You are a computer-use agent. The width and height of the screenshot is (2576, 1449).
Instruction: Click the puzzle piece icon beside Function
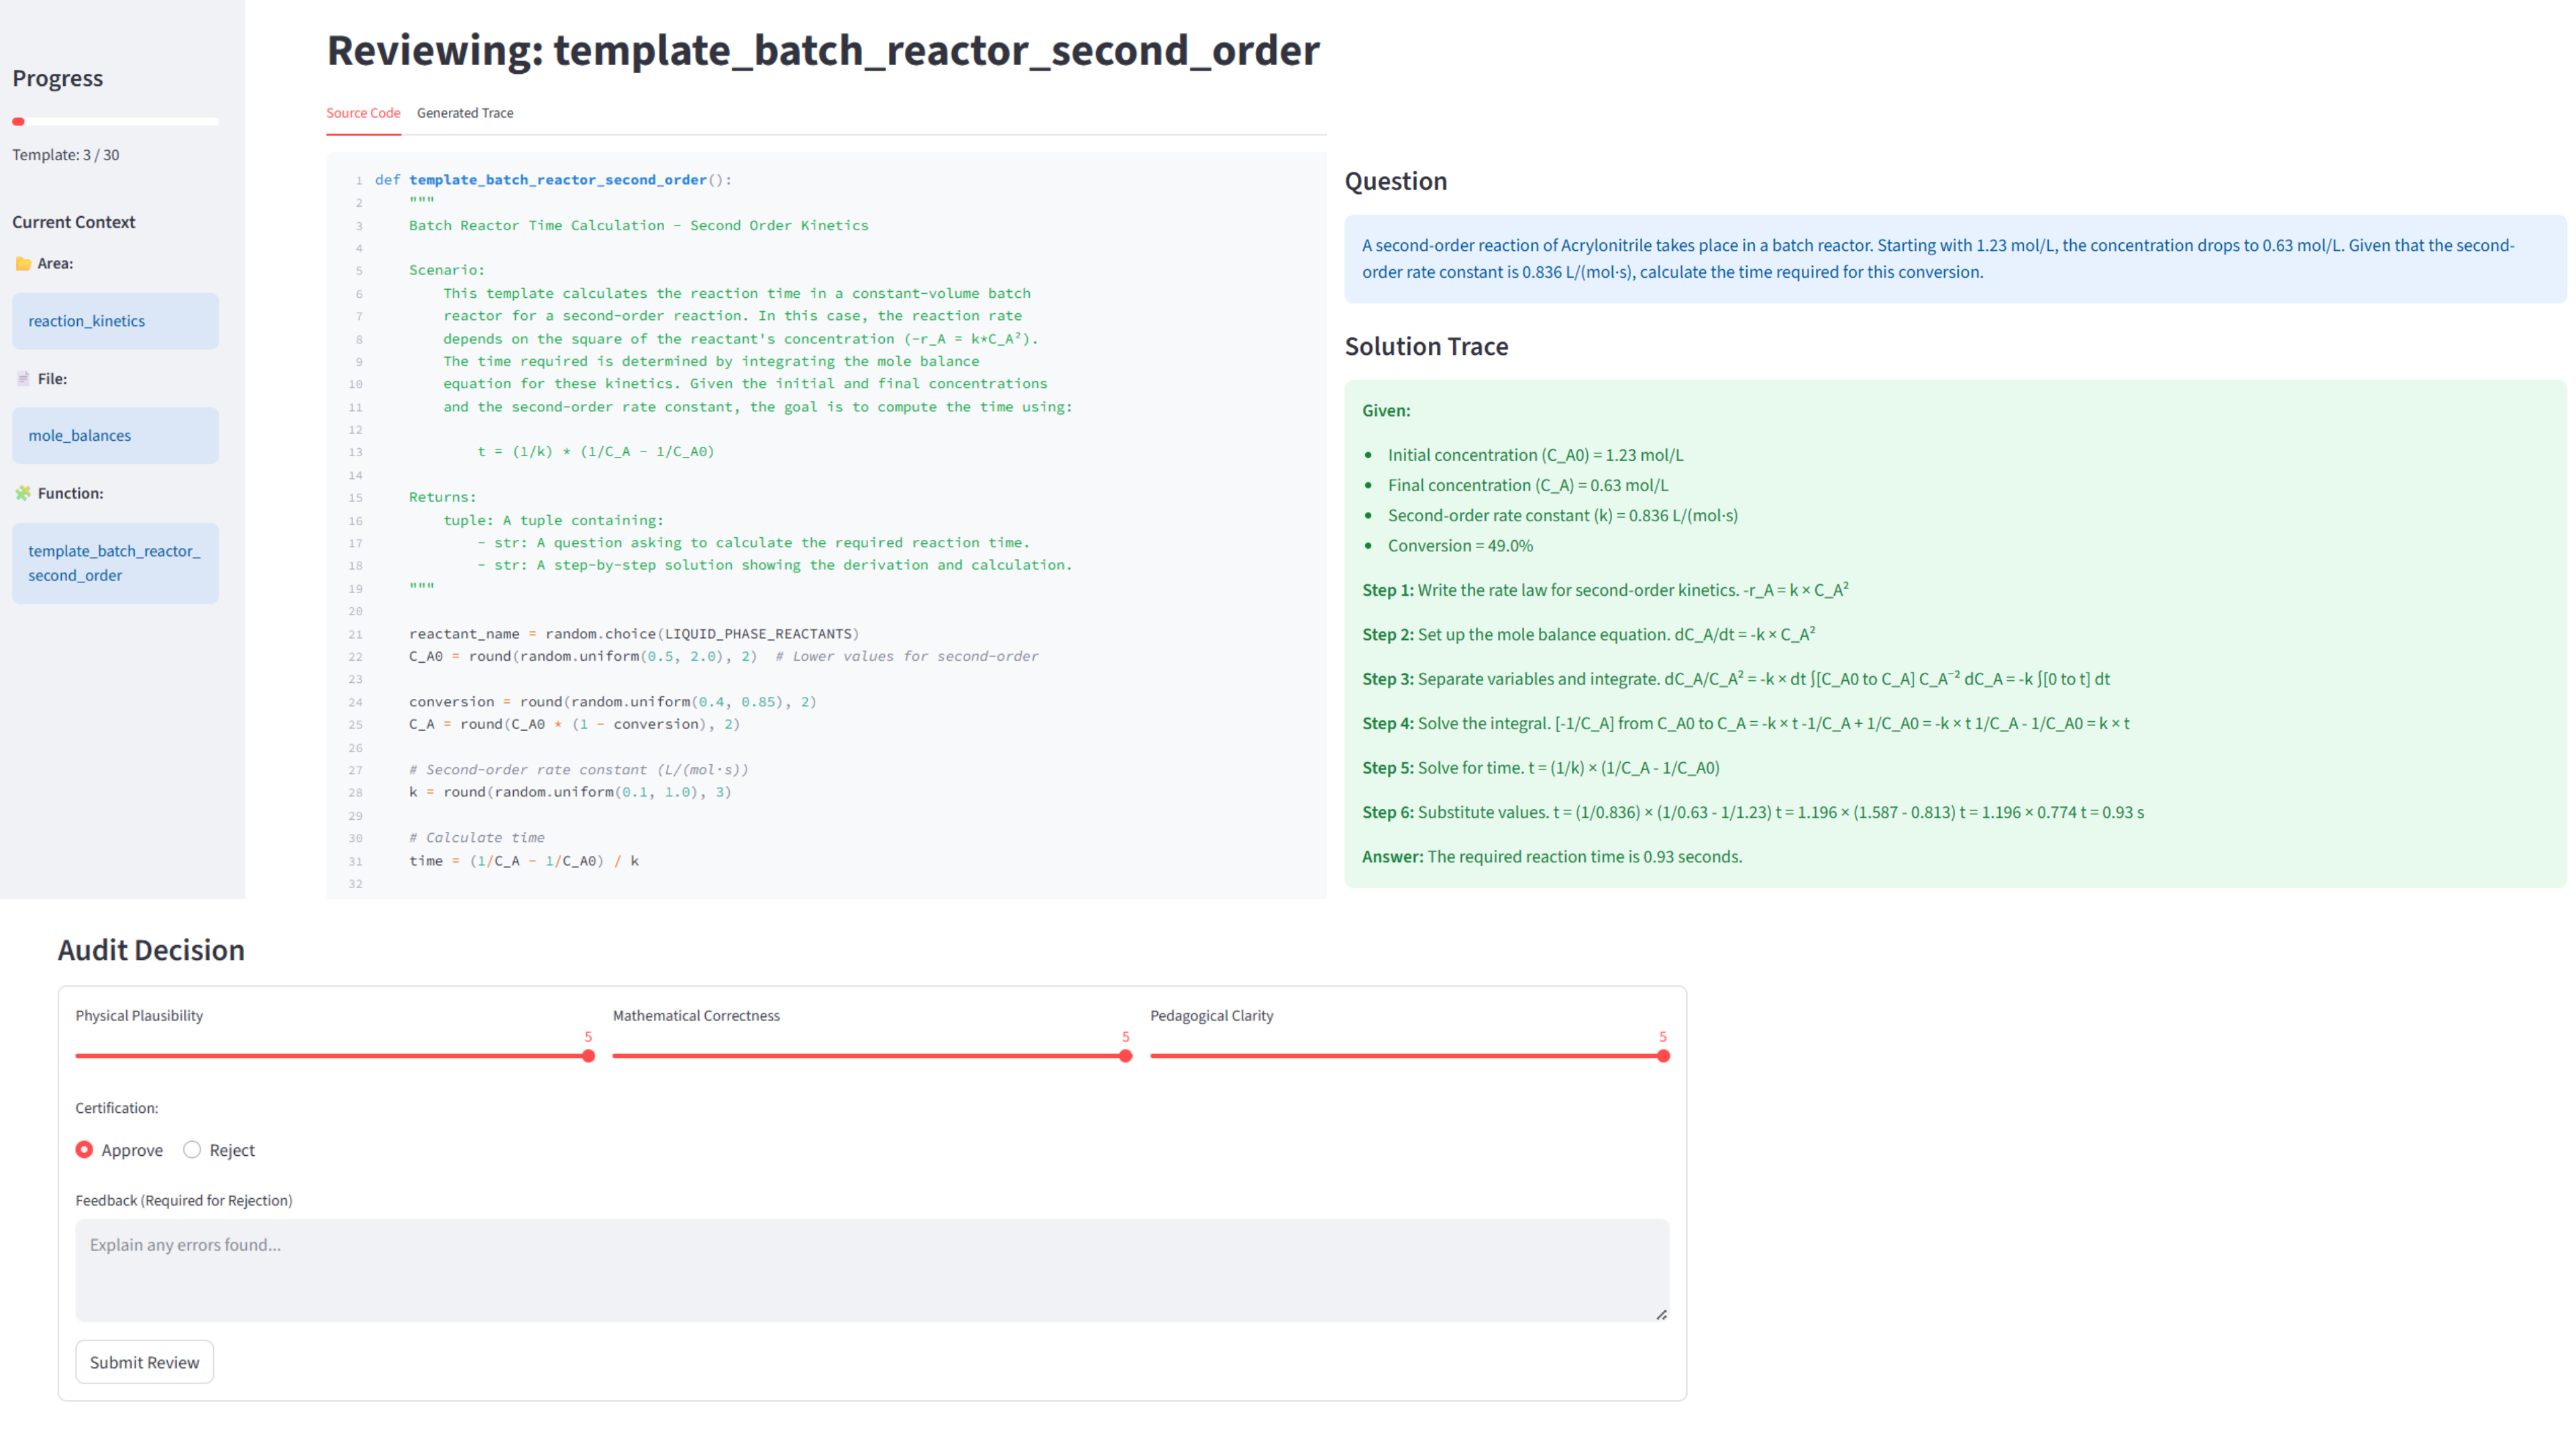tap(23, 493)
